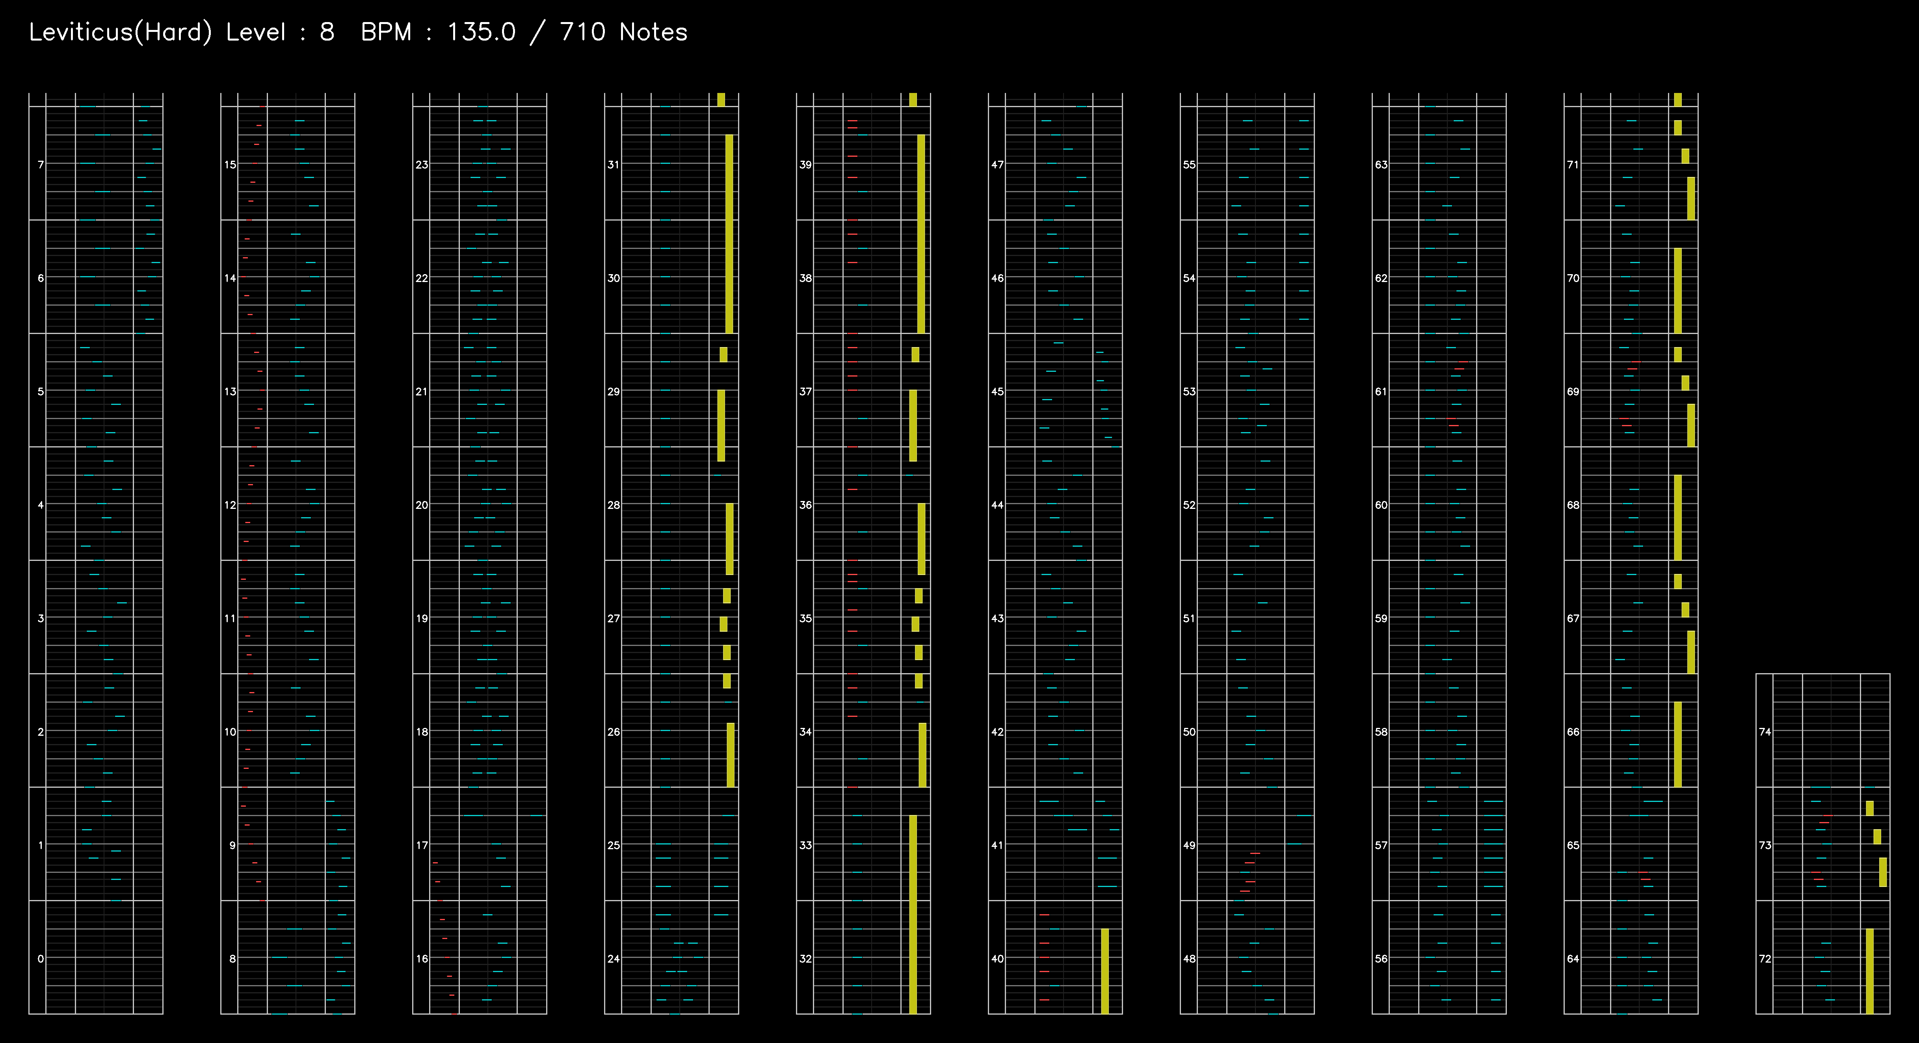Select the long yellow note spanning measures 32-33
This screenshot has height=1043, width=1919.
pyautogui.click(x=913, y=914)
